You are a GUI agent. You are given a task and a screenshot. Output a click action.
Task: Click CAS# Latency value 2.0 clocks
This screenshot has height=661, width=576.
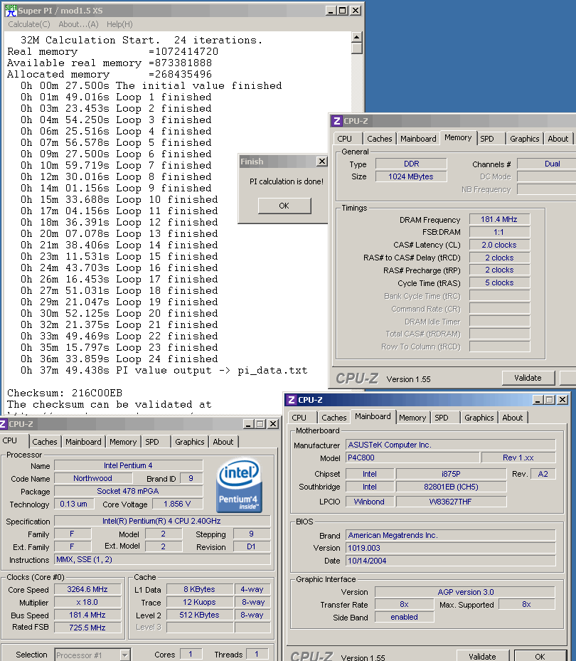click(499, 245)
